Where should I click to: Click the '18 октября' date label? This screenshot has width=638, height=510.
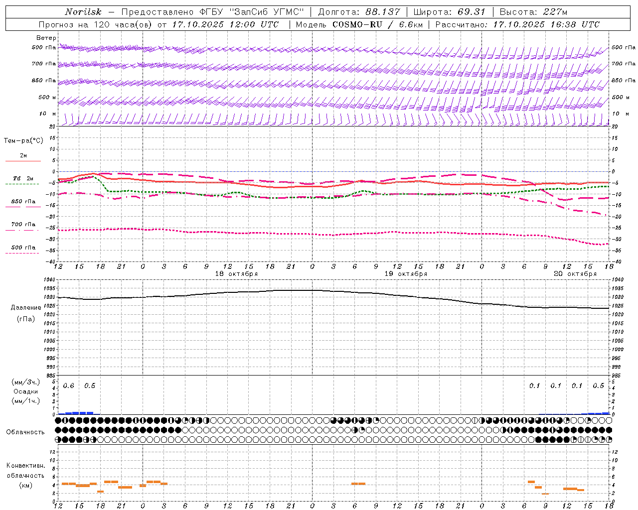(236, 274)
